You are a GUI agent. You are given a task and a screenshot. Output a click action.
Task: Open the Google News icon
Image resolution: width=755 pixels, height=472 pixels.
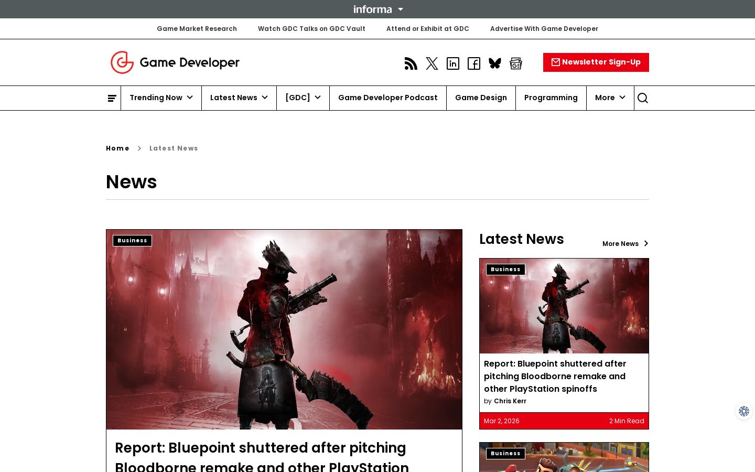point(516,63)
